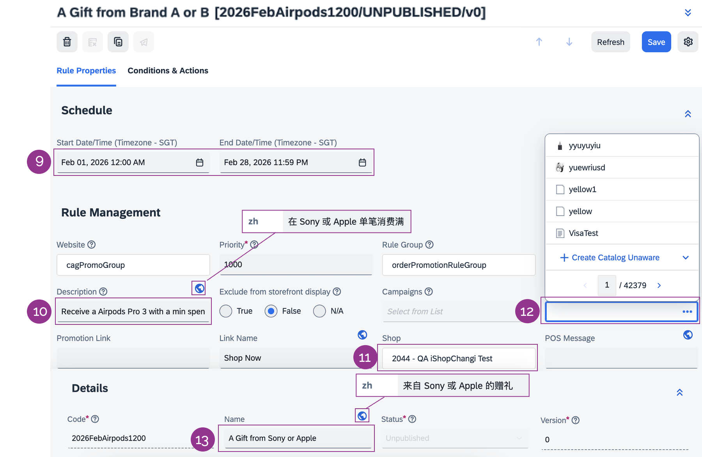Select the True radio button
Image resolution: width=702 pixels, height=457 pixels.
(x=226, y=311)
